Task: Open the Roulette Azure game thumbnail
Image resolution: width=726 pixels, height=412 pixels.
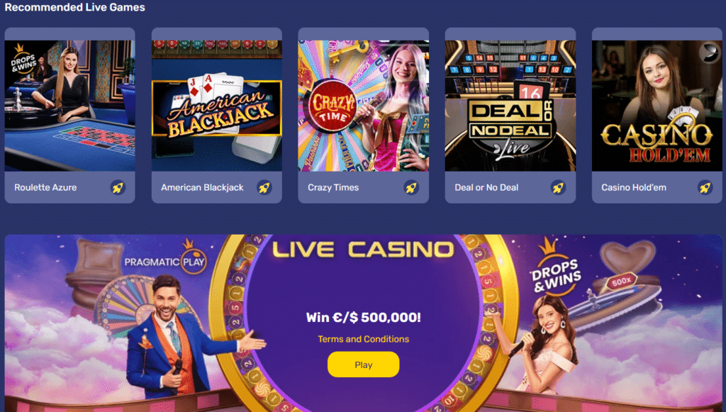Action: (x=70, y=106)
